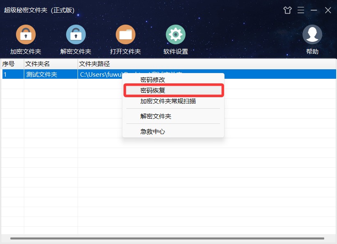The width and height of the screenshot is (337, 244).
Task: Minimize the 超级秘密文件夹 window
Action: click(314, 10)
